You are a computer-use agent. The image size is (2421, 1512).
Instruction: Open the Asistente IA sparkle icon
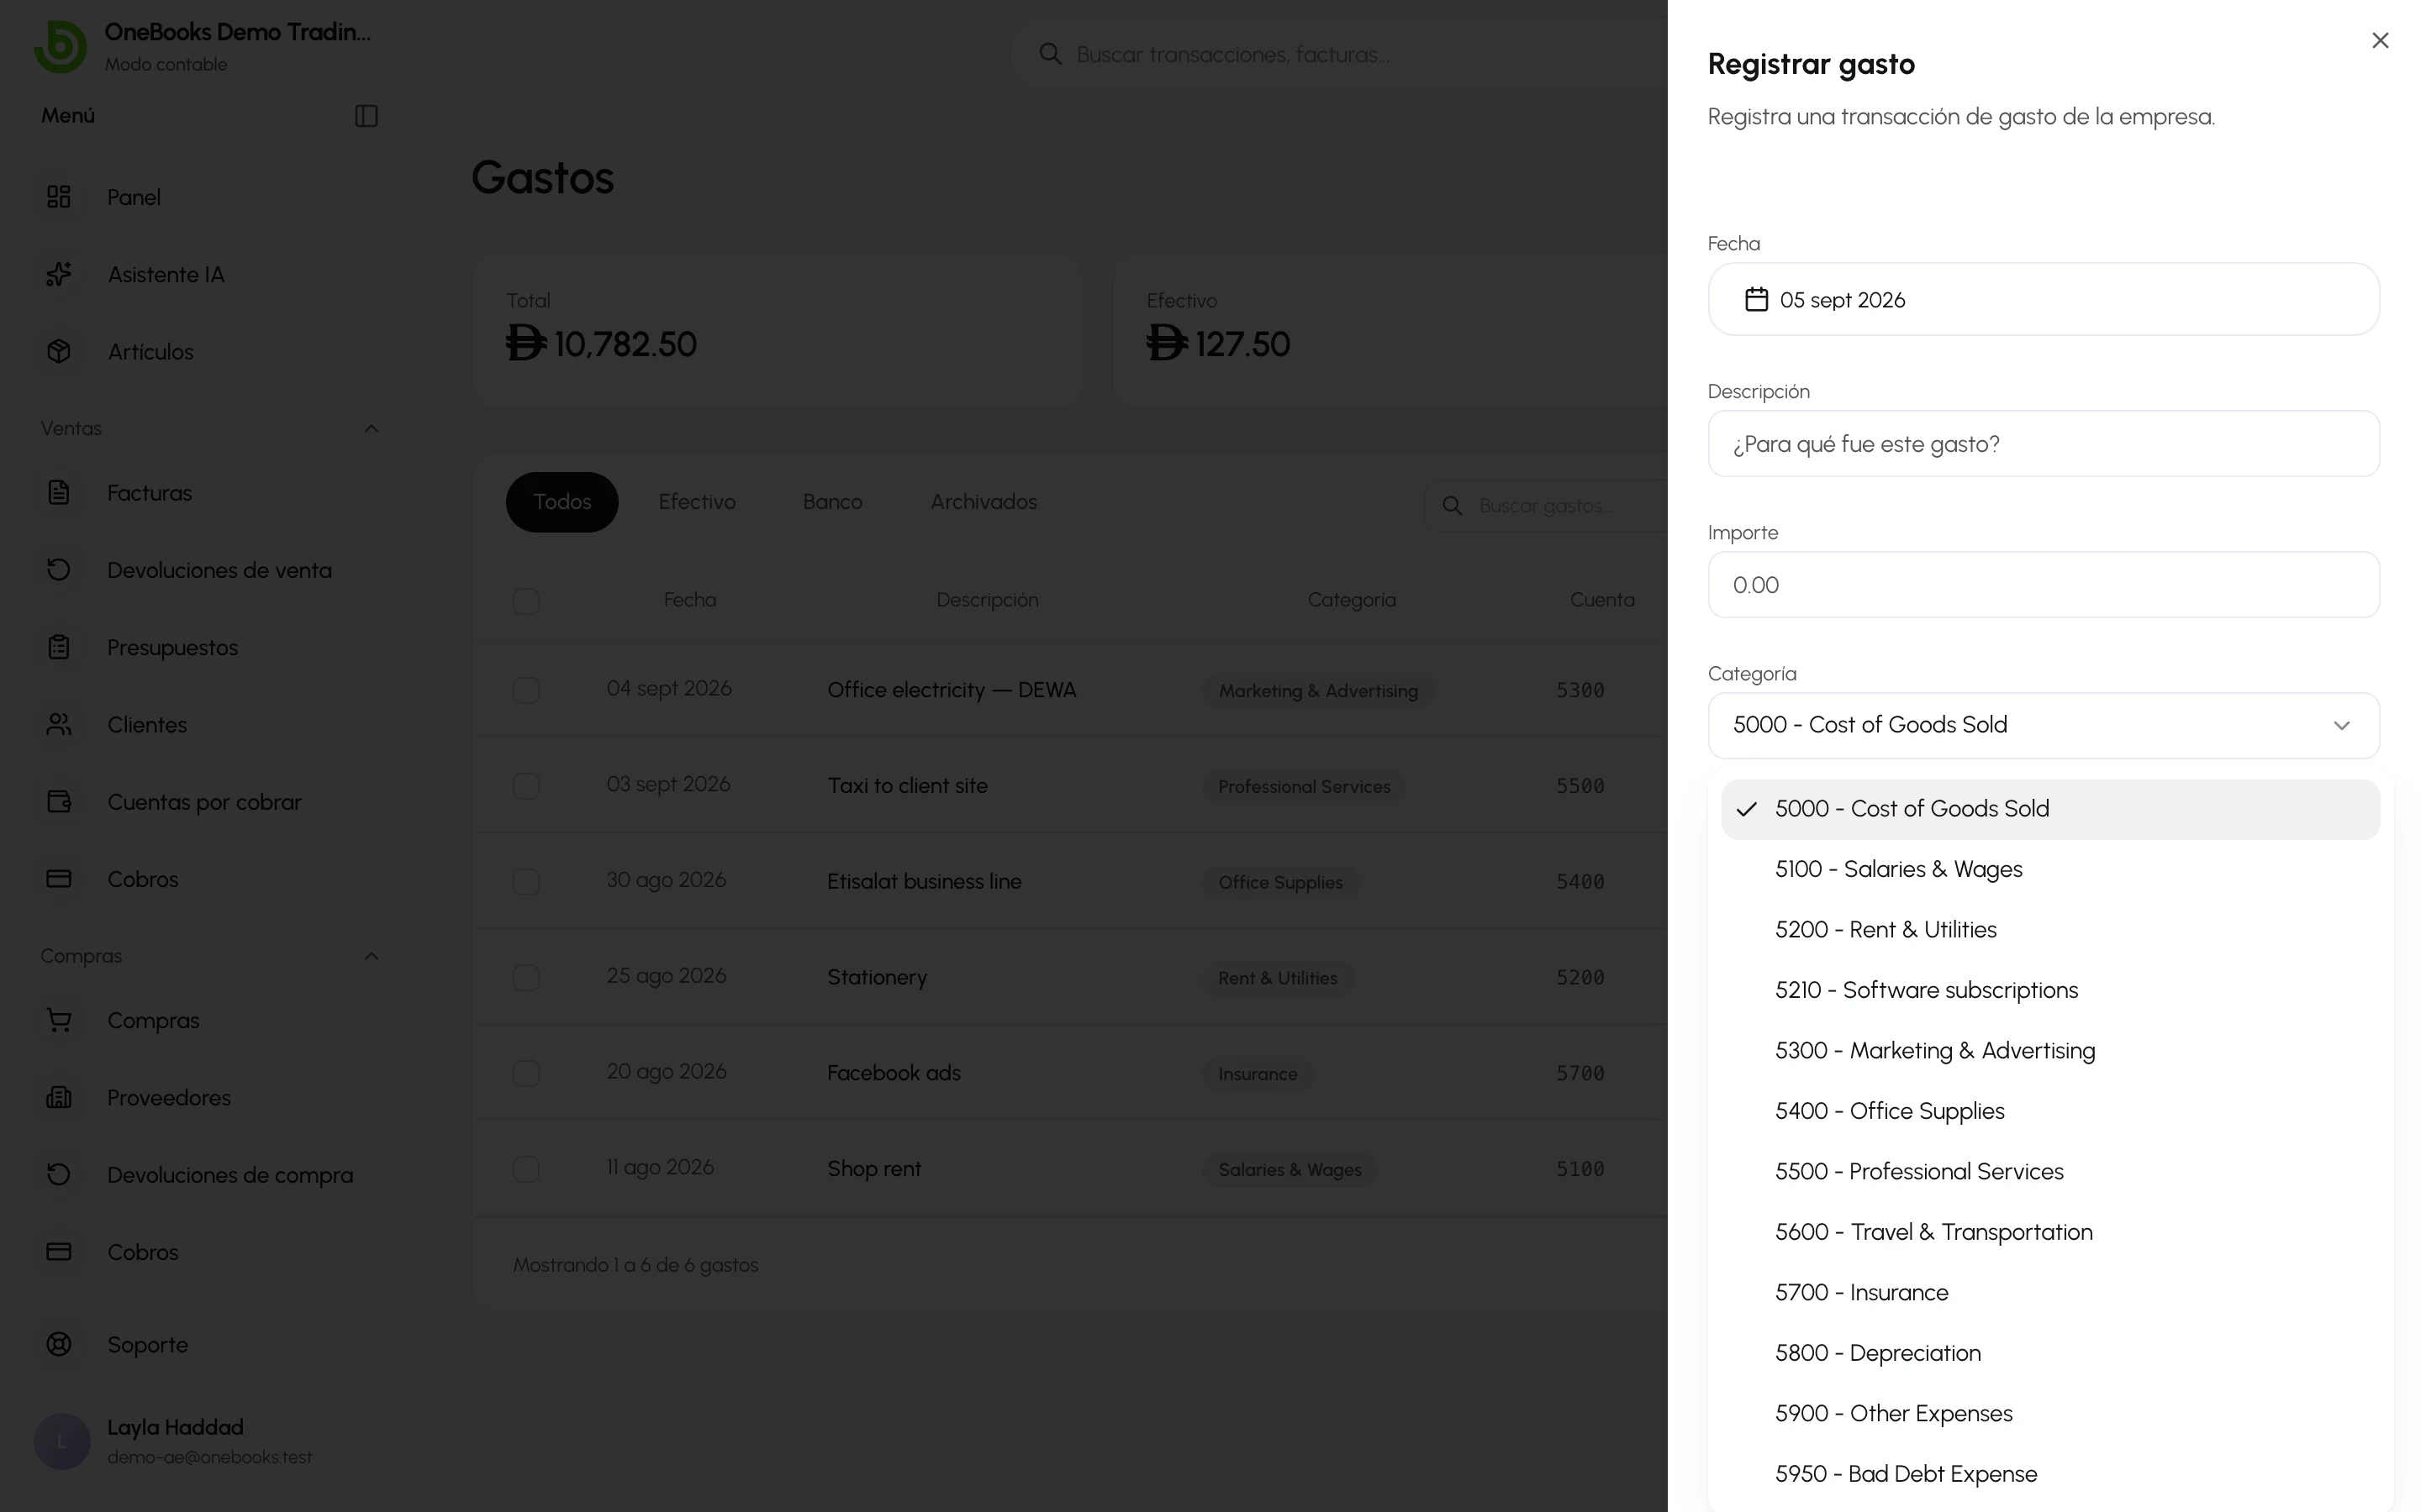tap(59, 274)
